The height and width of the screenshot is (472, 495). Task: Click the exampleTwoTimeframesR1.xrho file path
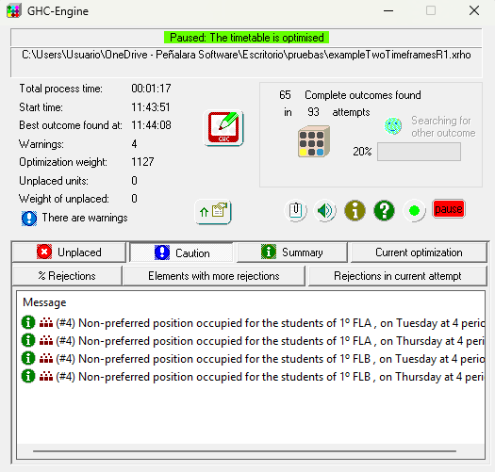[x=246, y=55]
